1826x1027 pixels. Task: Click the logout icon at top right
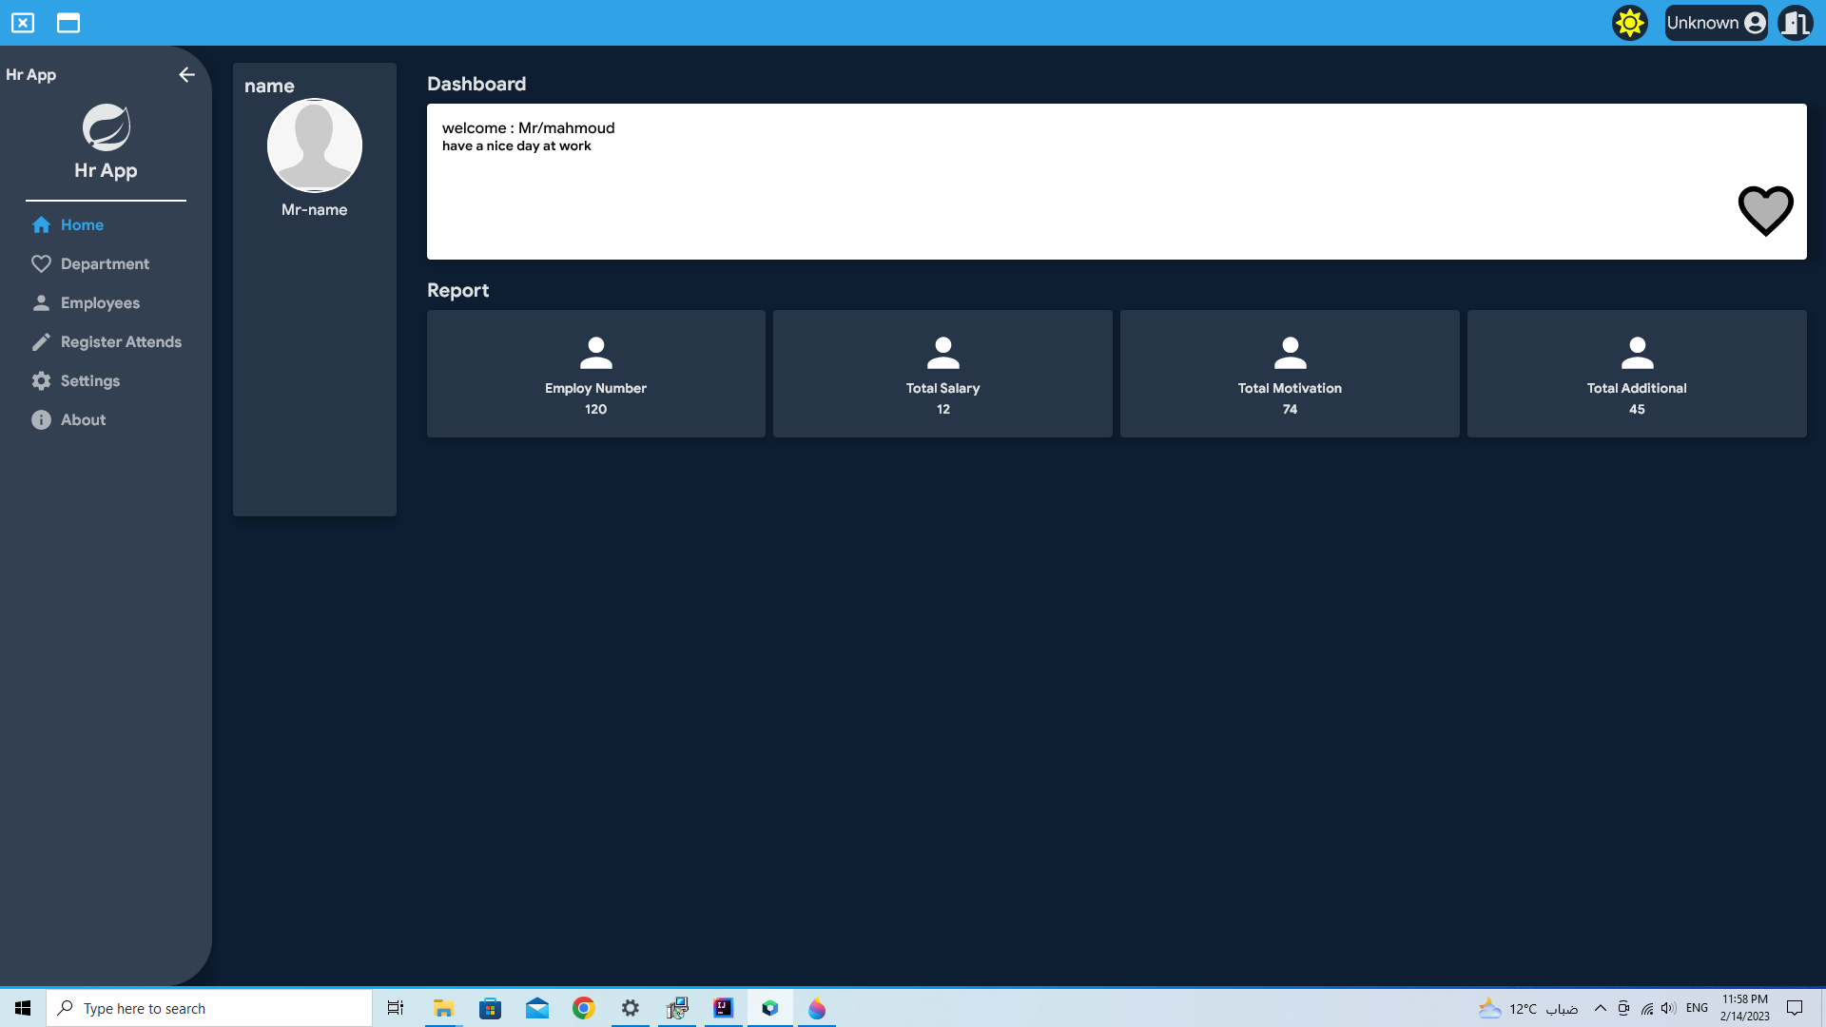1796,22
